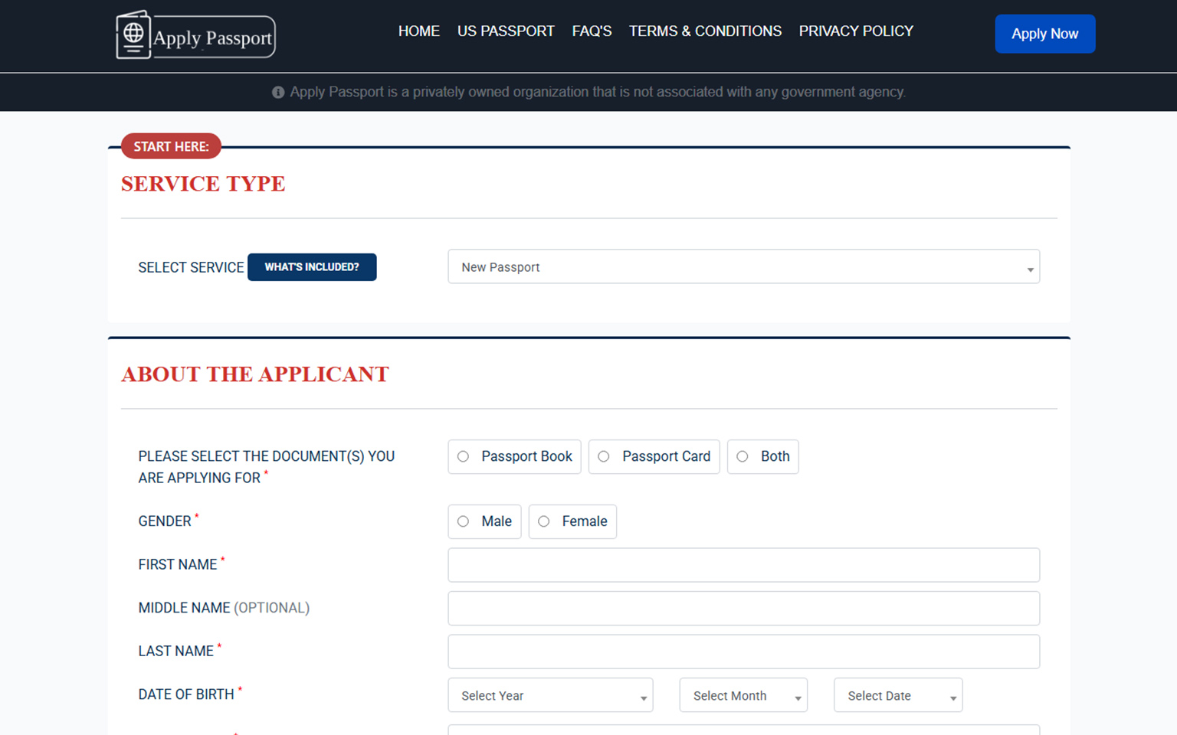Expand the Select Year dropdown
Image resolution: width=1177 pixels, height=735 pixels.
[550, 695]
